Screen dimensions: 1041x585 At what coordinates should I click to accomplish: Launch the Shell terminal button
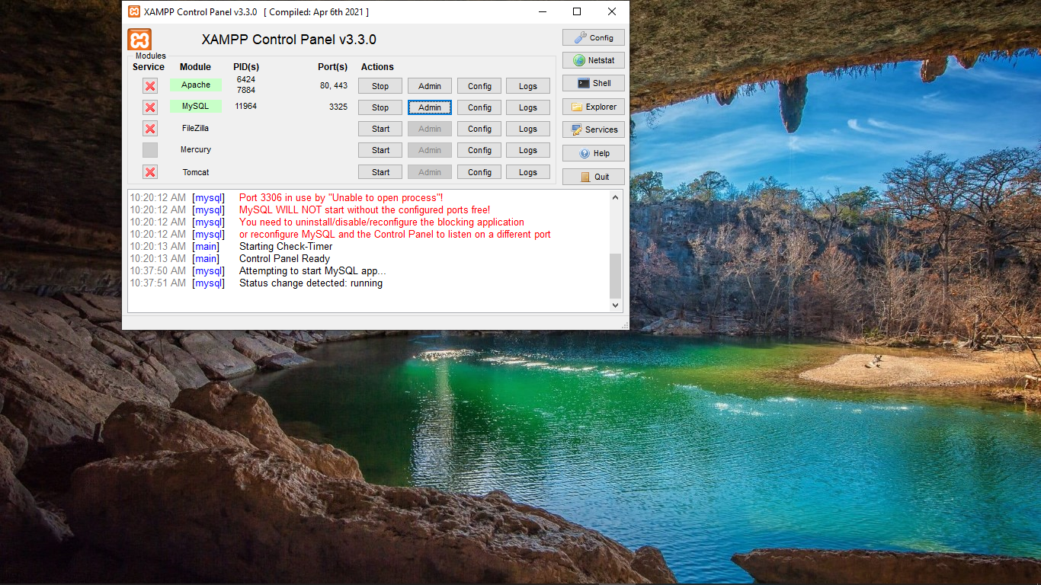pos(594,84)
